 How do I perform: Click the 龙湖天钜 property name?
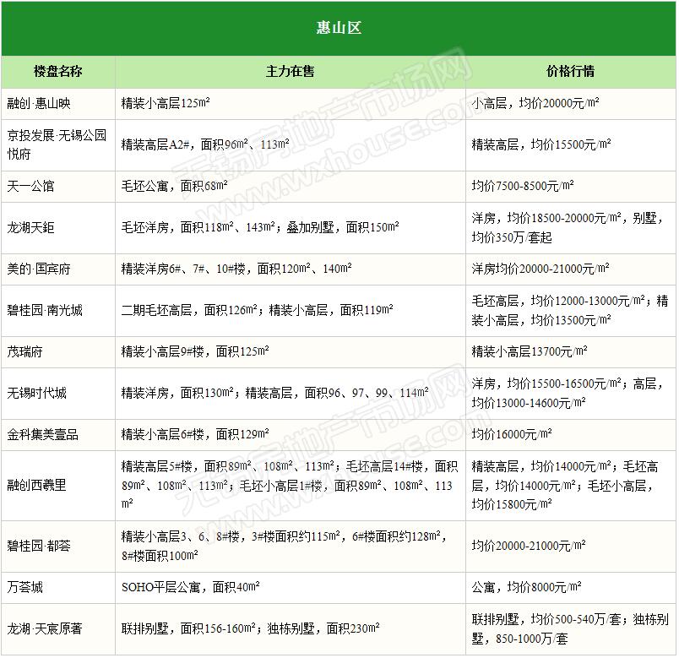click(x=30, y=228)
